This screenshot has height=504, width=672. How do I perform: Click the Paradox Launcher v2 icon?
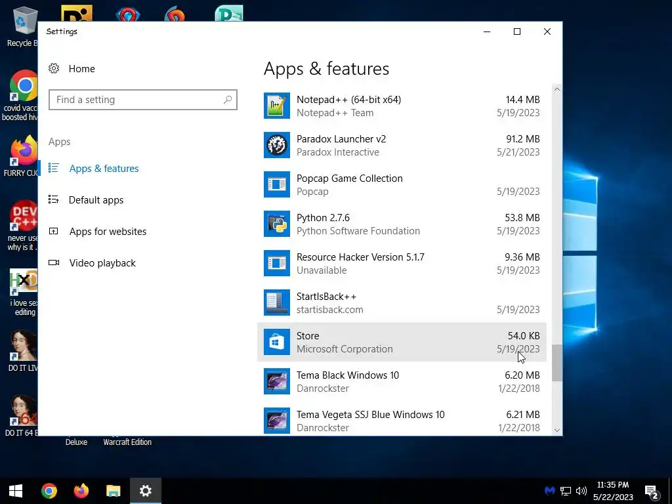[277, 145]
